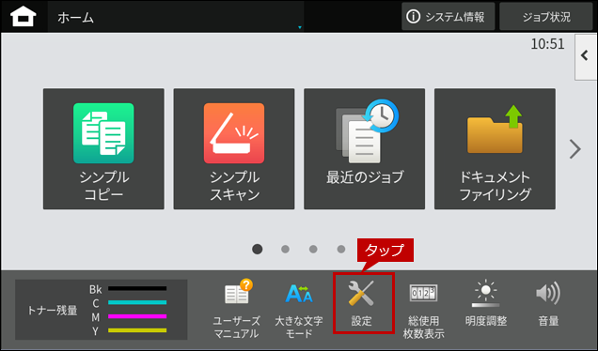598x351 pixels.
Task: Tap the home icon in header
Action: (24, 17)
